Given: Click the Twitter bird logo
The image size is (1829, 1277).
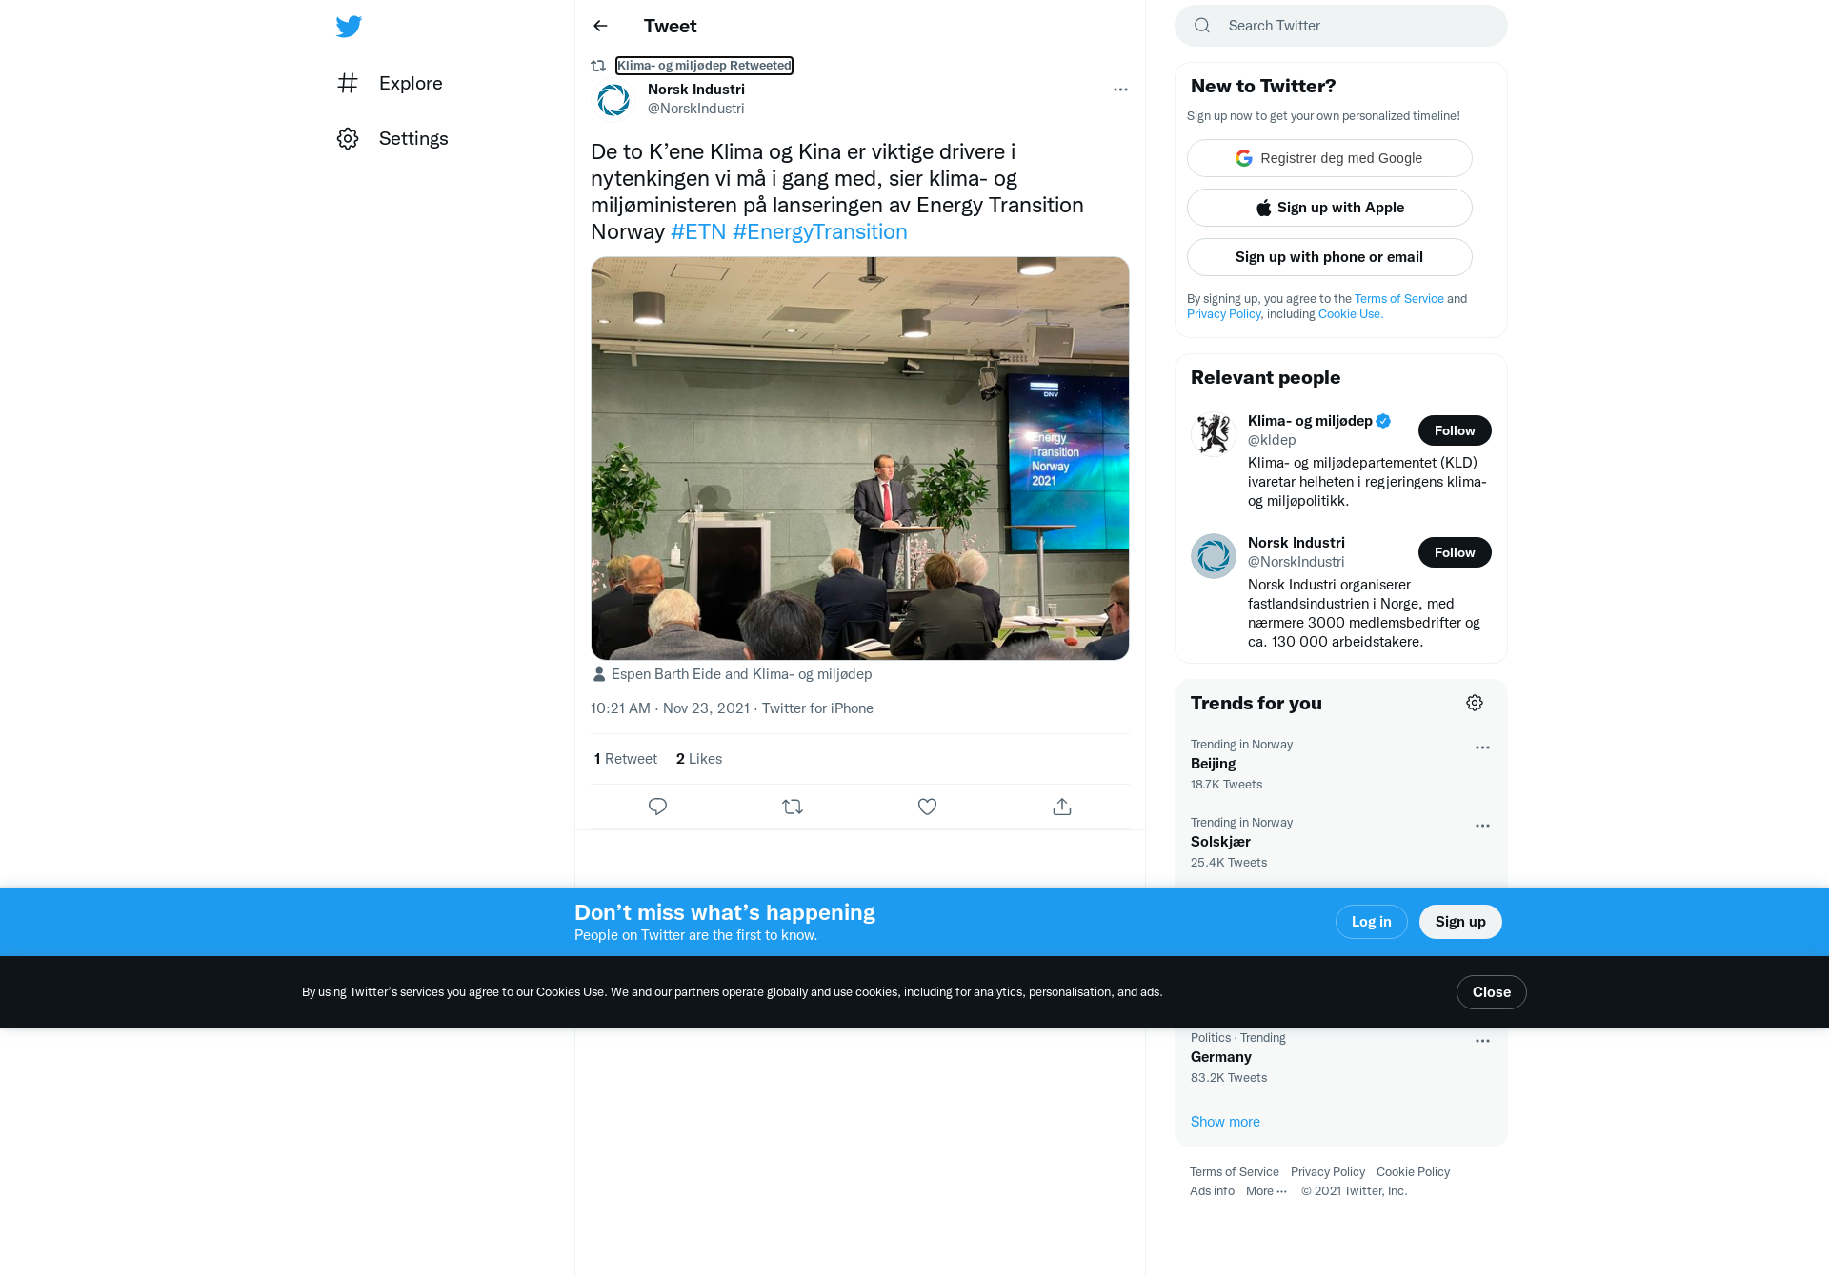Looking at the screenshot, I should pos(349,27).
